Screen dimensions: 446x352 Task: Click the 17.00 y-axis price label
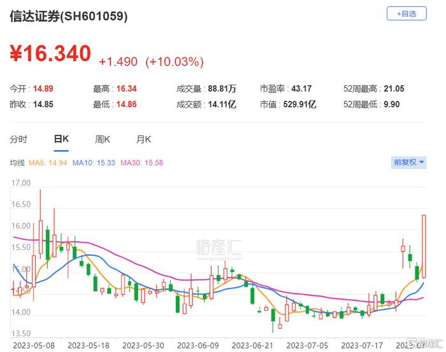click(x=21, y=183)
